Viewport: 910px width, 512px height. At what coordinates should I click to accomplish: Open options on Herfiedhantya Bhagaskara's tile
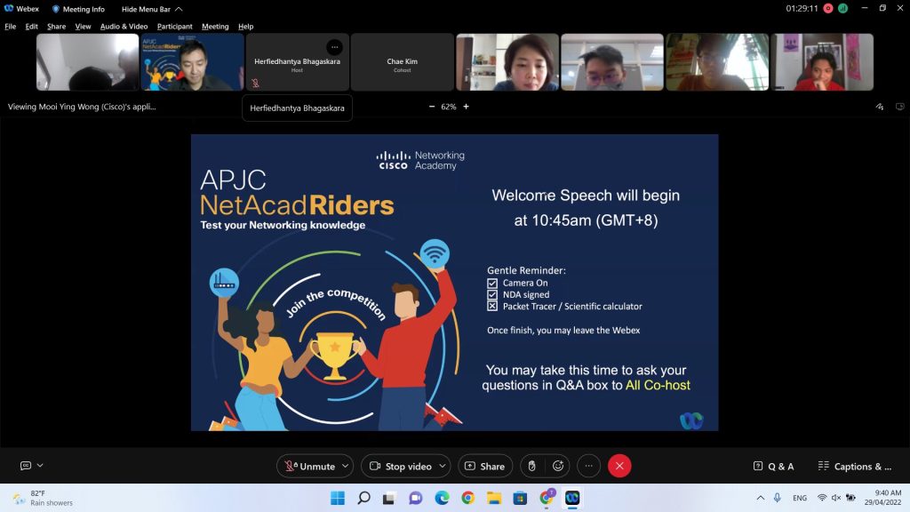(x=334, y=47)
